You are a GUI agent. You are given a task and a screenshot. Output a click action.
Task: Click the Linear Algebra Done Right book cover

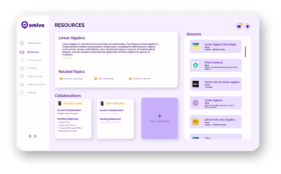(x=196, y=47)
